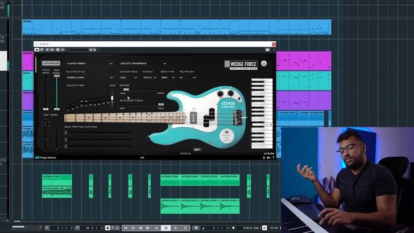
Task: Click the plugin toolbar Read automation icon
Action: click(x=47, y=50)
